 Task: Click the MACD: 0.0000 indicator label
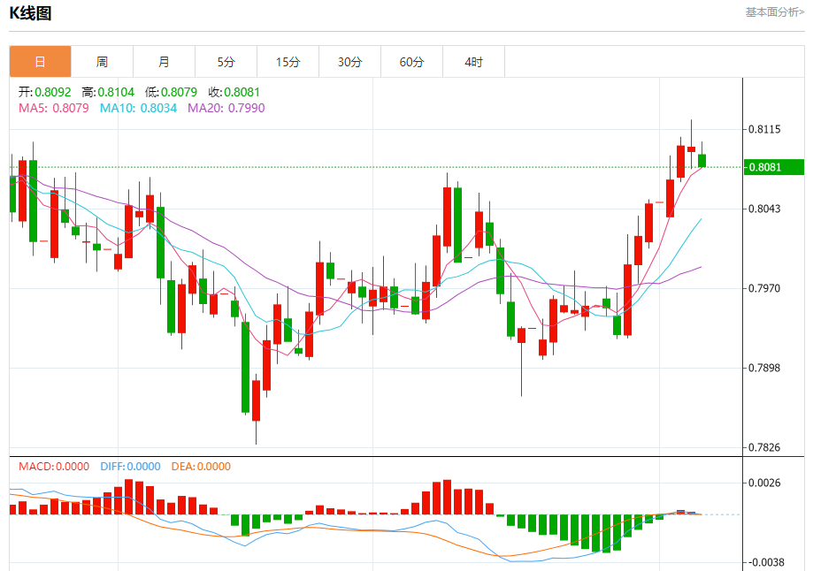point(54,466)
